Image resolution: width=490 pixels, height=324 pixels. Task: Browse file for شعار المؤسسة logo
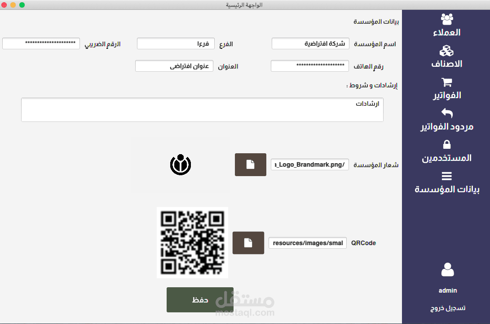click(251, 164)
